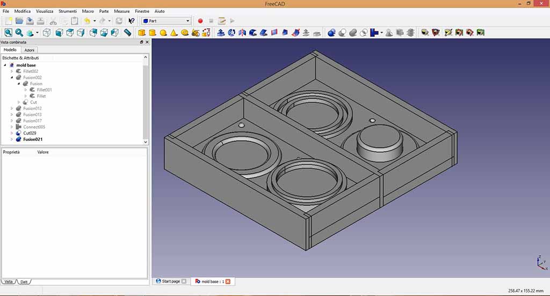Click the Refresh icon

pos(119,21)
